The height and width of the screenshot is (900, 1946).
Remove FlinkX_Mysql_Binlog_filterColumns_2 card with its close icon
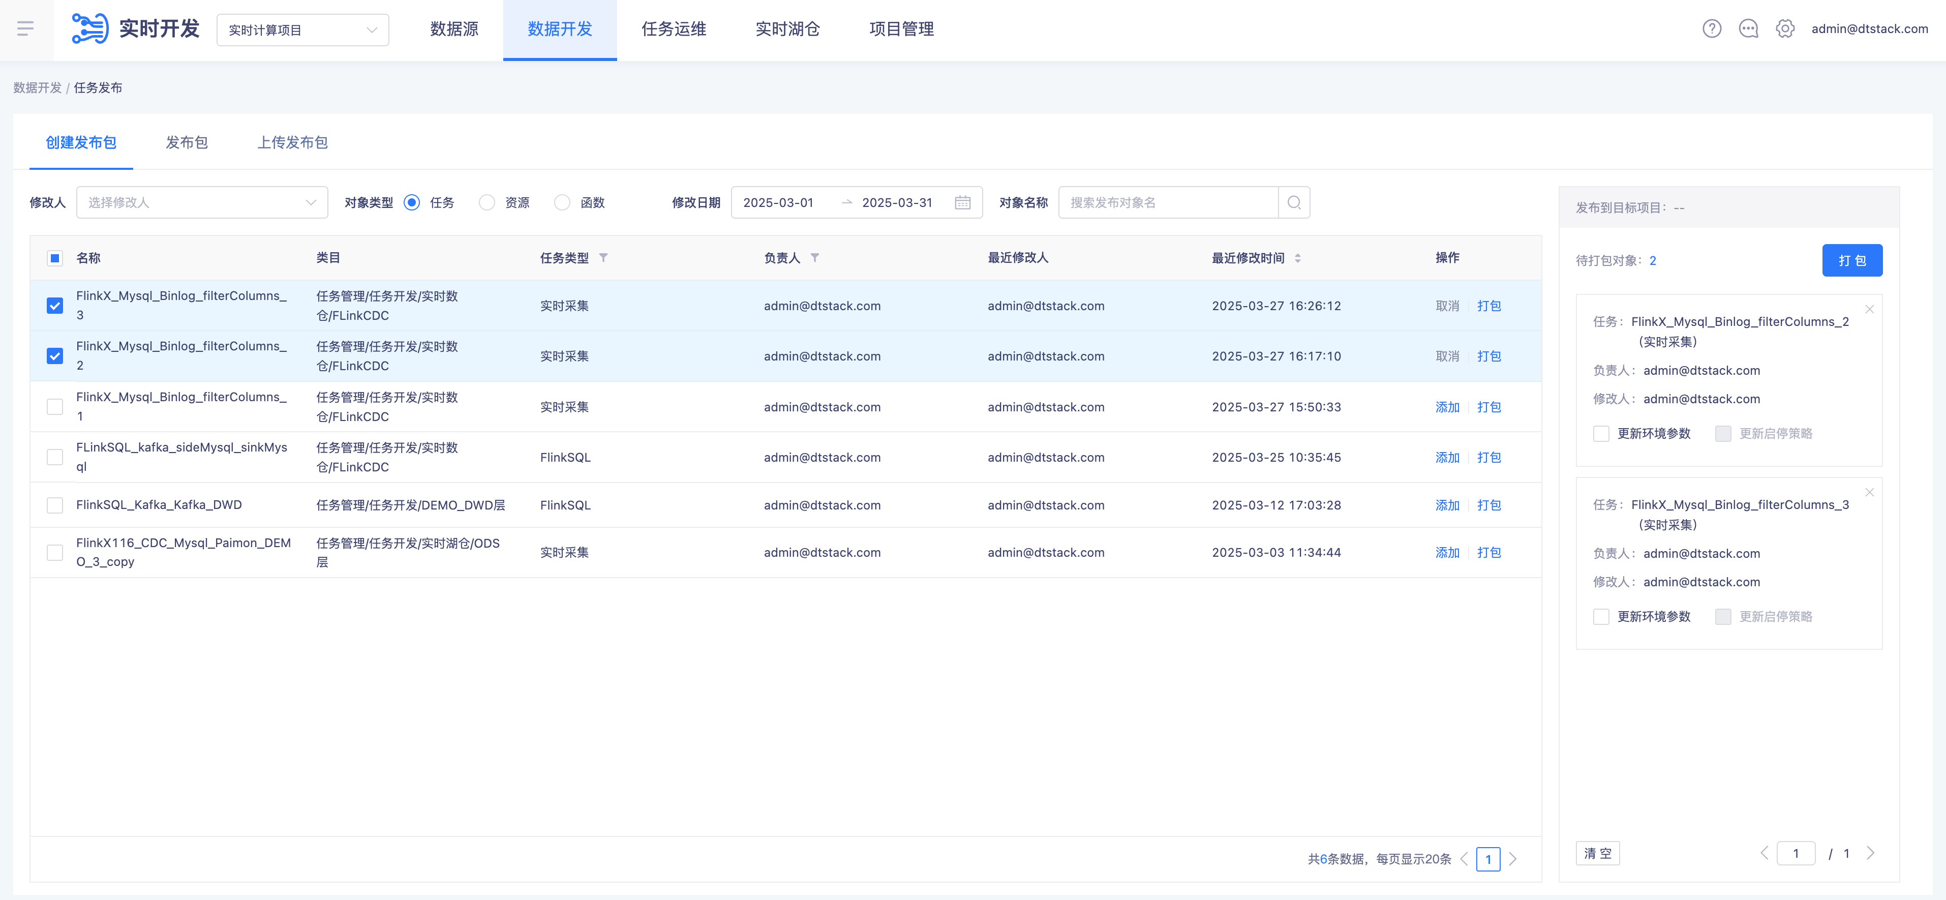1869,309
